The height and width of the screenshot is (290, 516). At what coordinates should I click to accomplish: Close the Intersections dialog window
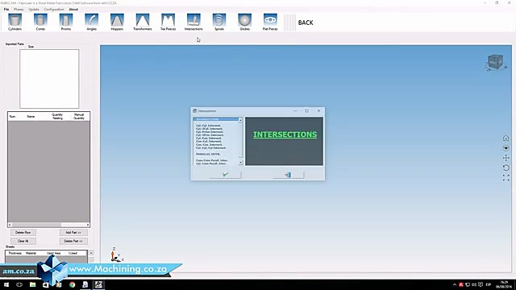pyautogui.click(x=318, y=111)
